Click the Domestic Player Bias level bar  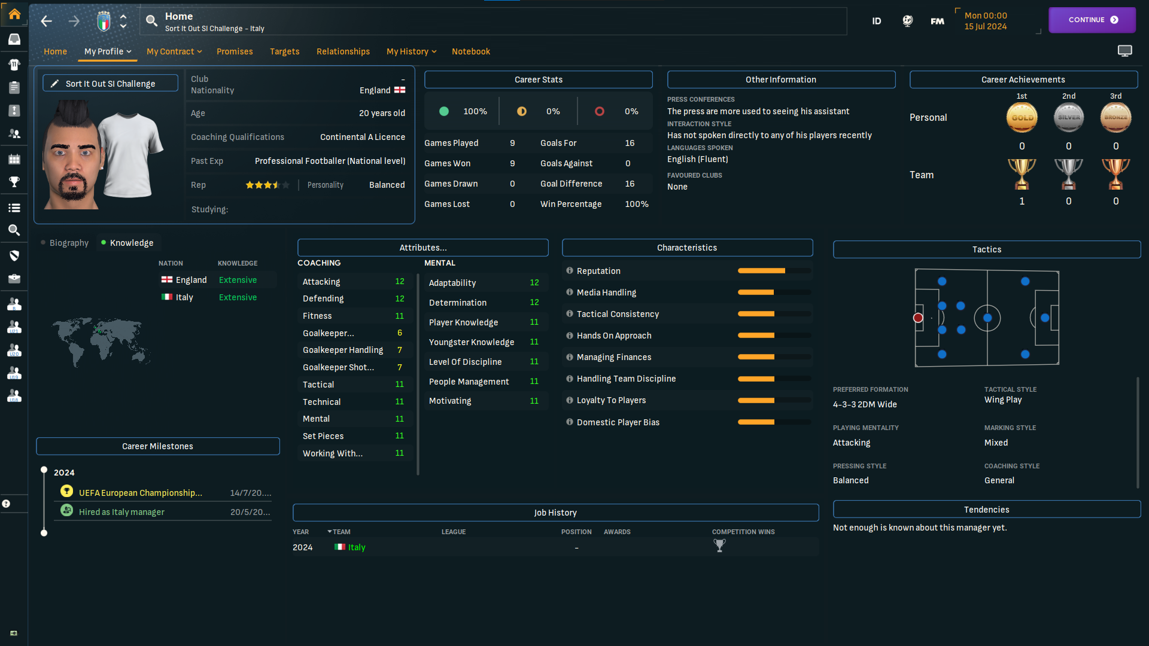774,422
